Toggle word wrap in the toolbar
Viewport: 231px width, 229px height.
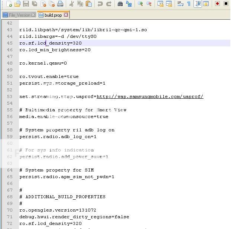pyautogui.click(x=180, y=4)
